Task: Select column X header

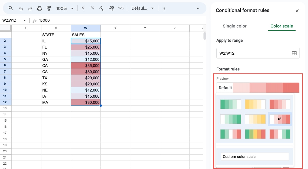Action: coord(115,28)
